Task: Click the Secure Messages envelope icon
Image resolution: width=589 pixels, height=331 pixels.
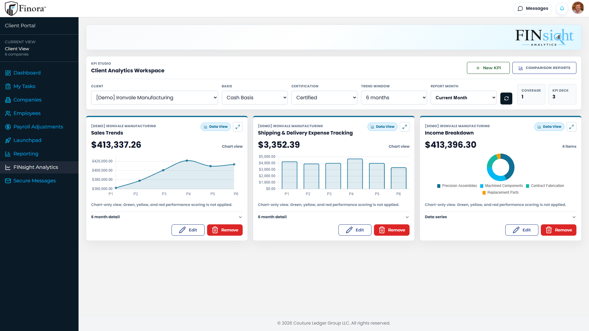Action: (8, 181)
